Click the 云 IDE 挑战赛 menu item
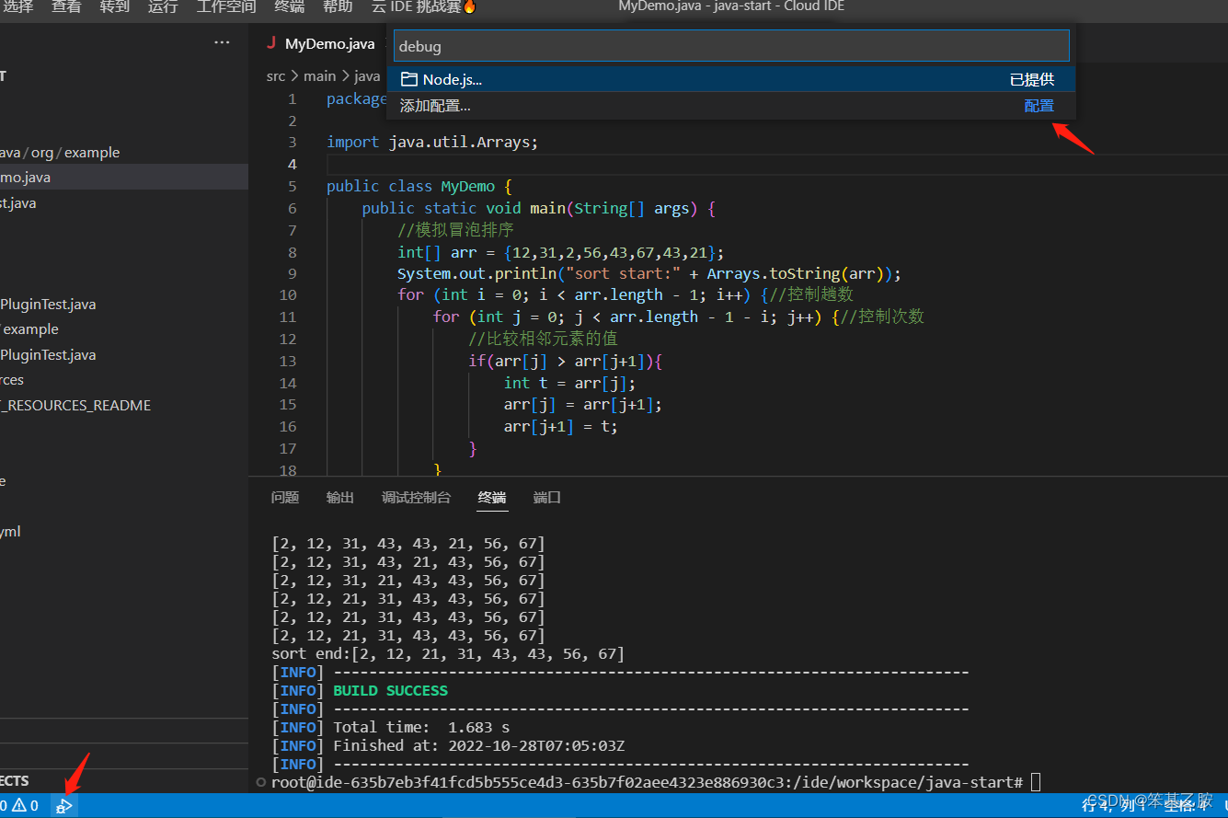The height and width of the screenshot is (818, 1228). (x=424, y=7)
